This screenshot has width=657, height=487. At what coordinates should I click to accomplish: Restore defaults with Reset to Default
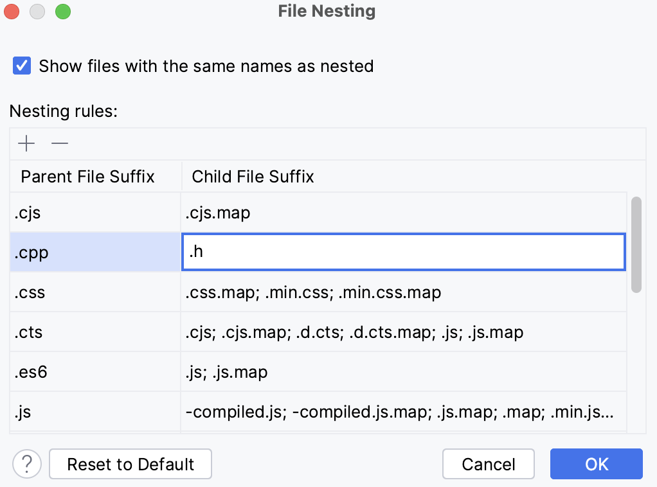tap(130, 464)
